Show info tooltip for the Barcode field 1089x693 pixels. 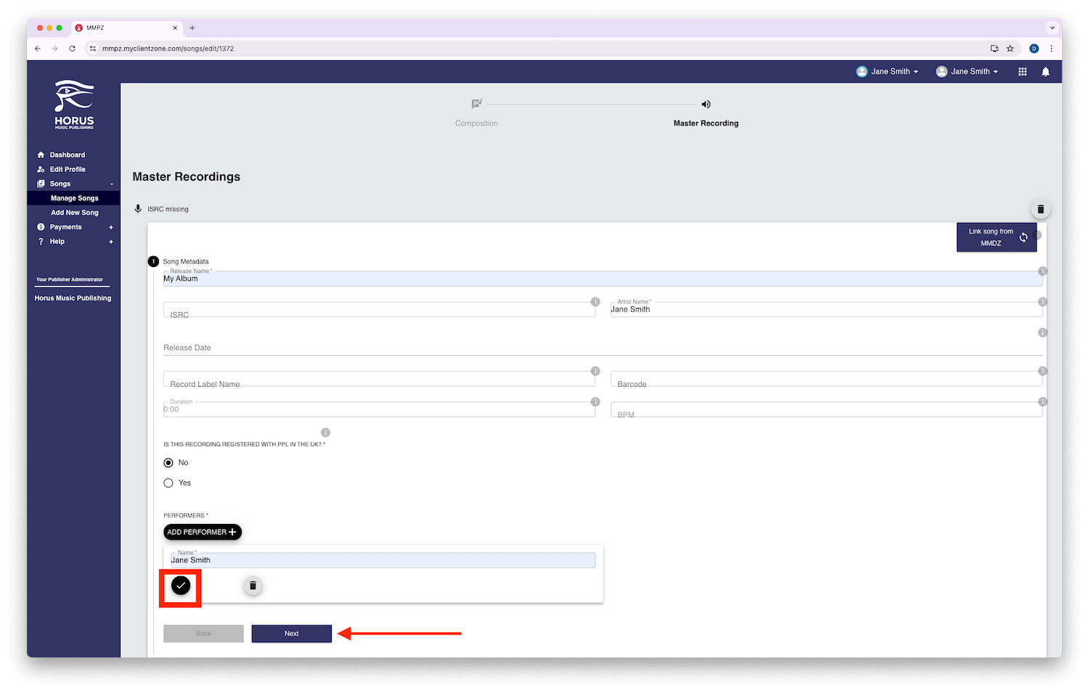(1043, 371)
